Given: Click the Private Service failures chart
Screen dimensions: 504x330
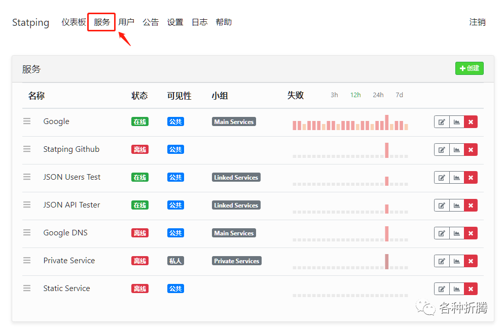Looking at the screenshot, I should point(350,262).
